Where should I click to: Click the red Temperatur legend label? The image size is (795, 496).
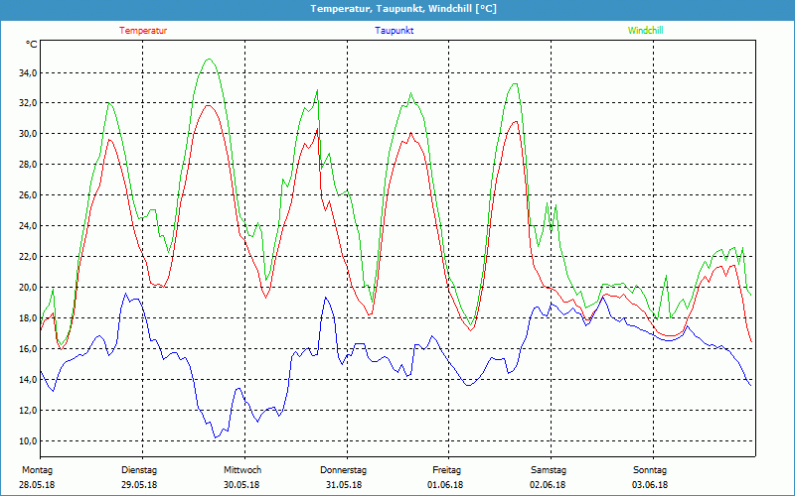click(143, 31)
